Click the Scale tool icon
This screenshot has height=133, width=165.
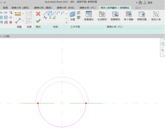click(x=6, y=17)
